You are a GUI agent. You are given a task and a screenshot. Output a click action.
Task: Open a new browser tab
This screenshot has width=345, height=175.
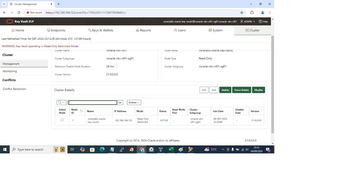(59, 4)
